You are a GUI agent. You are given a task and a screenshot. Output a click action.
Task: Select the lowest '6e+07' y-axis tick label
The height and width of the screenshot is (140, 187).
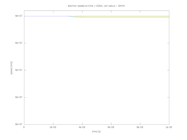tap(19, 124)
